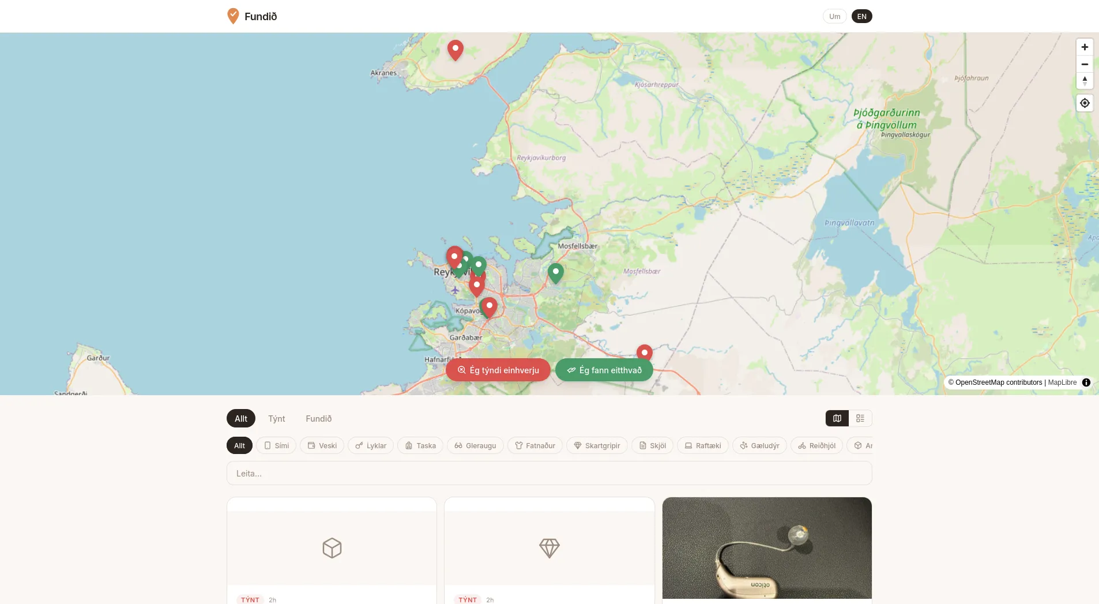
Task: Zoom out of the map
Action: click(x=1085, y=64)
